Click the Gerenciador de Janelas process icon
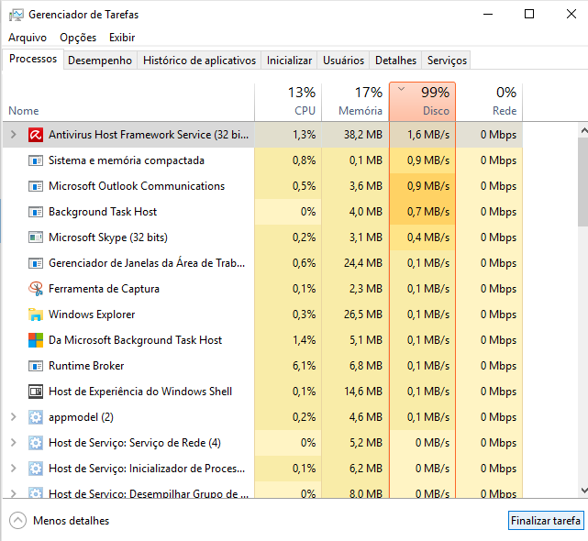 [x=36, y=263]
